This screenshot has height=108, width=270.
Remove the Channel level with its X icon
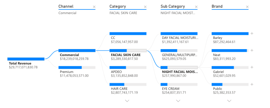(94, 7)
